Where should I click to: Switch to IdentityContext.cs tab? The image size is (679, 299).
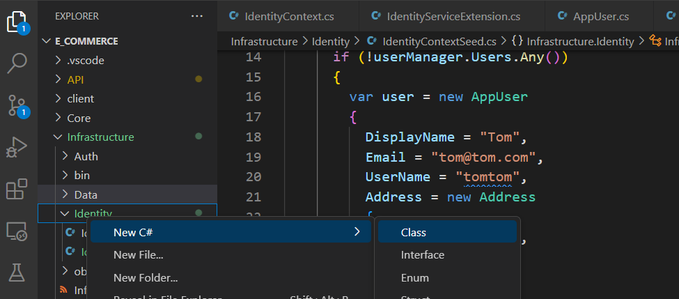click(x=288, y=16)
